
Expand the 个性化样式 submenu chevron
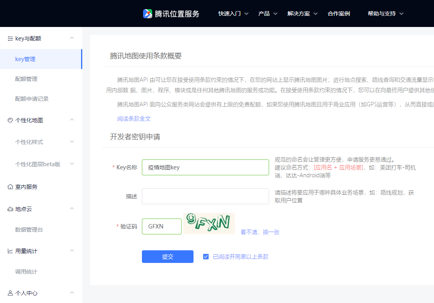(x=72, y=142)
